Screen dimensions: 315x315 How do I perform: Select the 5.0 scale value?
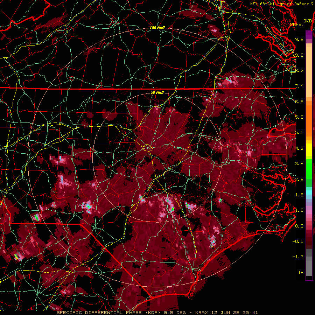pos(299,133)
